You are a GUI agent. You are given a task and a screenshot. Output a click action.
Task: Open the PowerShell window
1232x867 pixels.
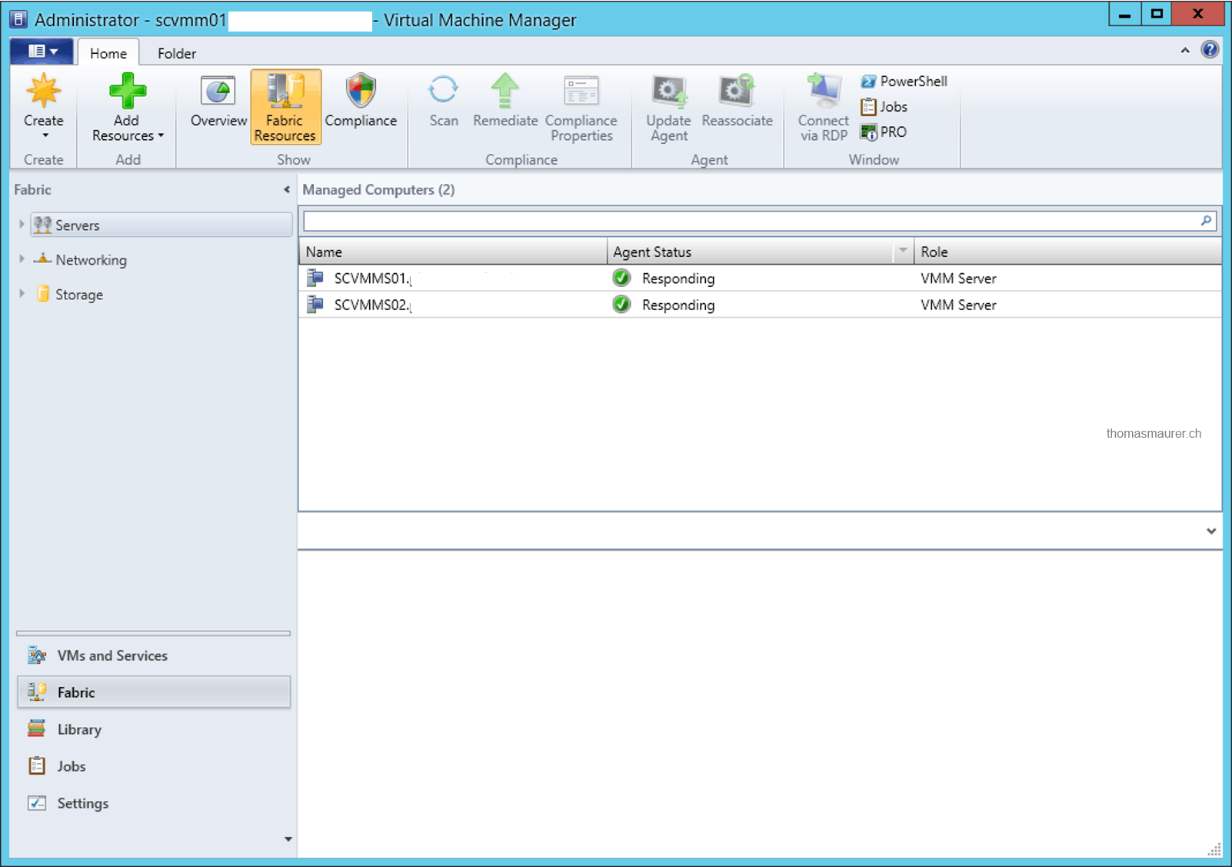coord(904,81)
